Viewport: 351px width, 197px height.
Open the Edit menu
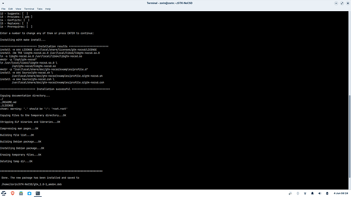pyautogui.click(x=11, y=9)
